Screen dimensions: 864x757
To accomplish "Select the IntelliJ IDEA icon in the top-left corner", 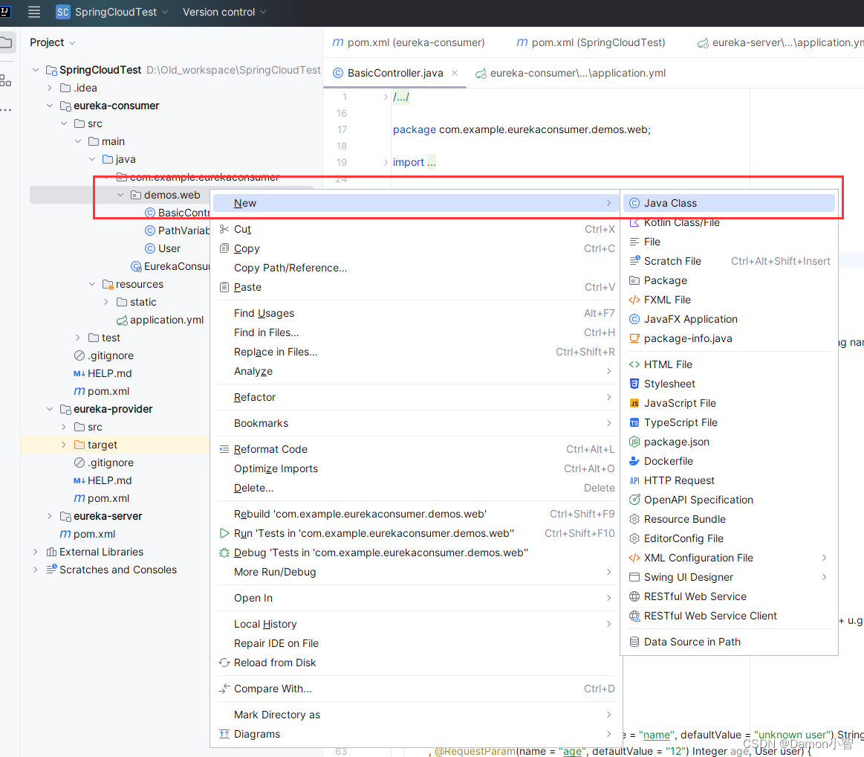I will 8,12.
